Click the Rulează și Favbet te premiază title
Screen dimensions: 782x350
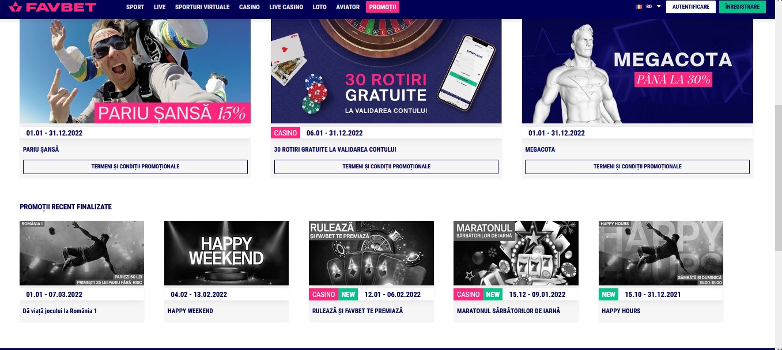coord(357,311)
